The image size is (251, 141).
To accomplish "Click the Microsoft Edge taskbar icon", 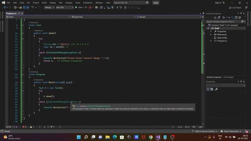I will pyautogui.click(x=115, y=137).
